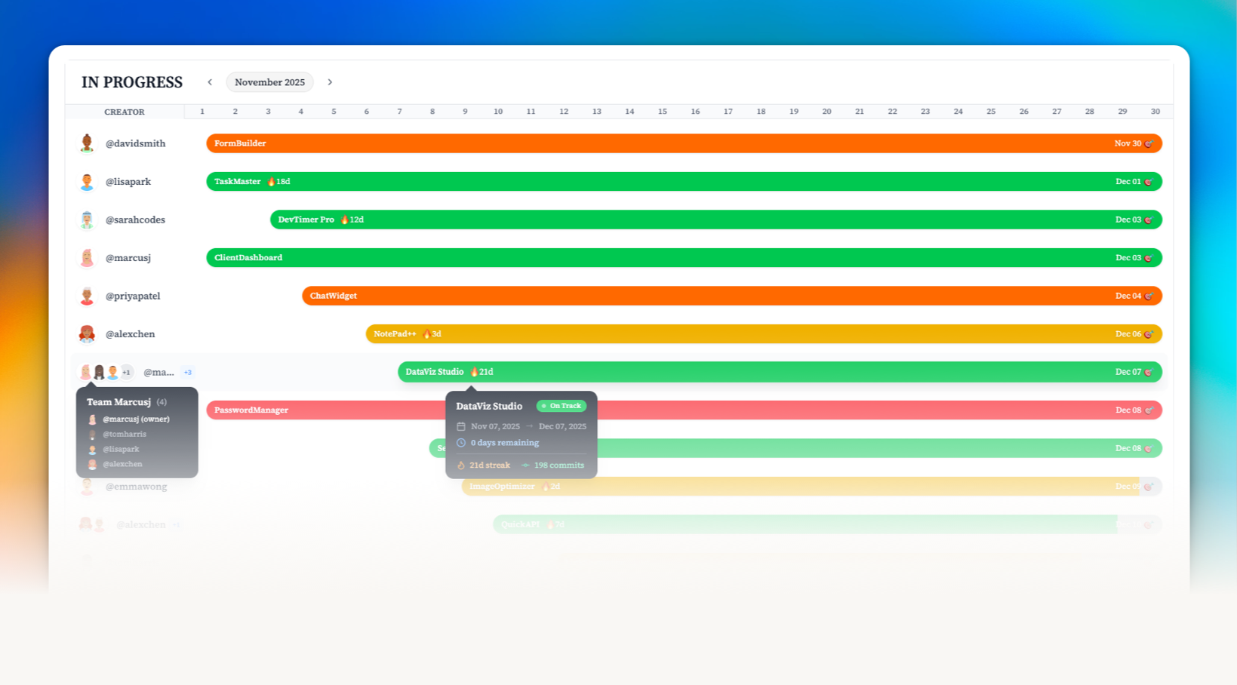Open the 'November 2025' month selector
Viewport: 1237px width, 685px height.
click(269, 82)
